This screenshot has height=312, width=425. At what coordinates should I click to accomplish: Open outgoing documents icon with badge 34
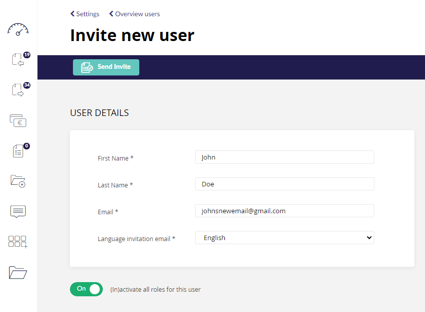click(18, 90)
